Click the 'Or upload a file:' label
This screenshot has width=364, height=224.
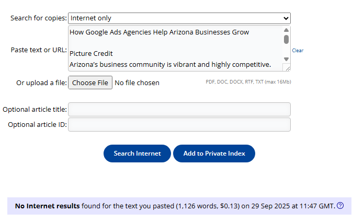(x=42, y=82)
